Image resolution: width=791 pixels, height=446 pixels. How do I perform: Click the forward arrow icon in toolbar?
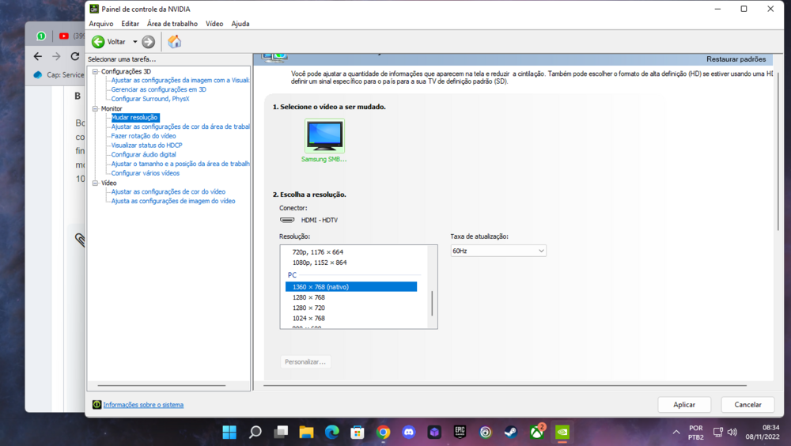(149, 42)
